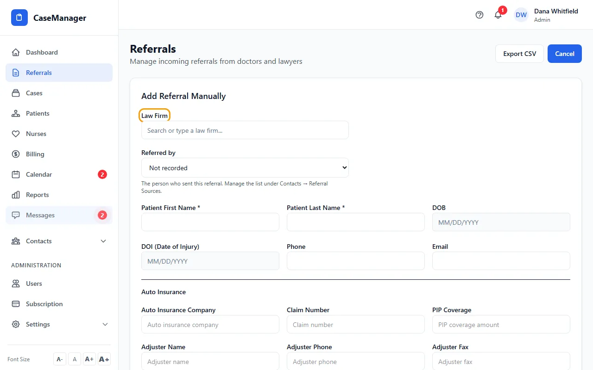Viewport: 593px width, 370px height.
Task: Open the Law Firm search combo box
Action: [x=245, y=130]
